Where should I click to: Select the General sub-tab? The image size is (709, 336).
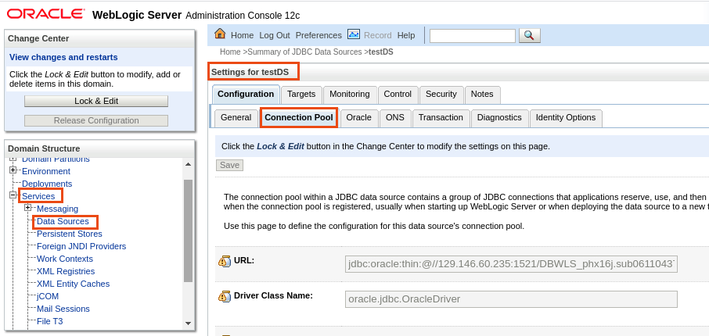pyautogui.click(x=236, y=118)
